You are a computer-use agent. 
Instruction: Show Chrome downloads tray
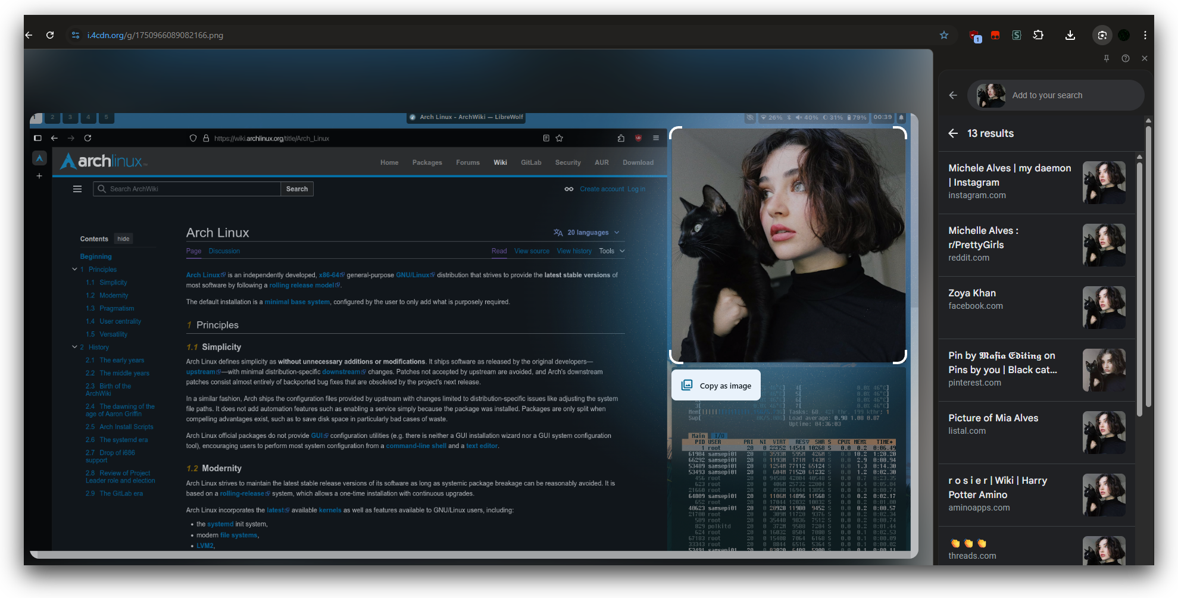point(1070,35)
